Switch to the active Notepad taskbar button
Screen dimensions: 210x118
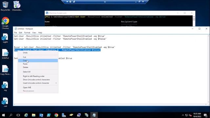point(94,115)
